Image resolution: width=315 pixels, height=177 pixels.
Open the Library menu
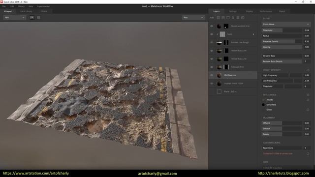coord(21,6)
